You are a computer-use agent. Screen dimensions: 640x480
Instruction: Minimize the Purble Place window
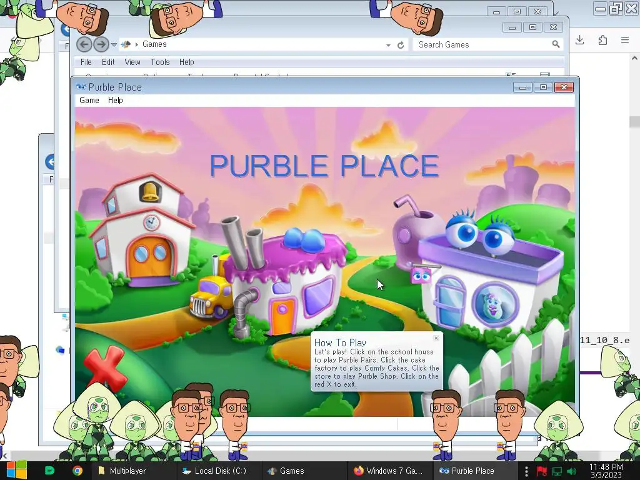[522, 87]
